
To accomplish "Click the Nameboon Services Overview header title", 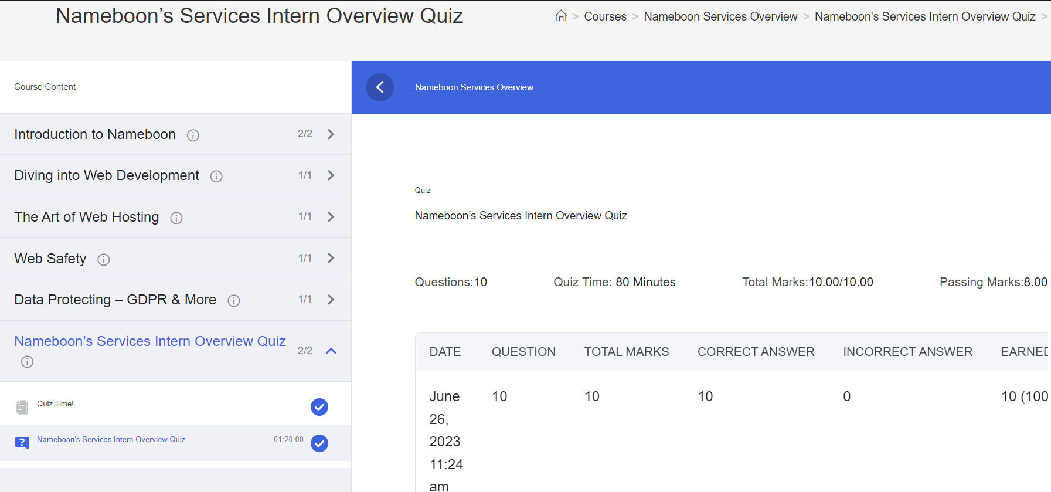I will coord(474,87).
